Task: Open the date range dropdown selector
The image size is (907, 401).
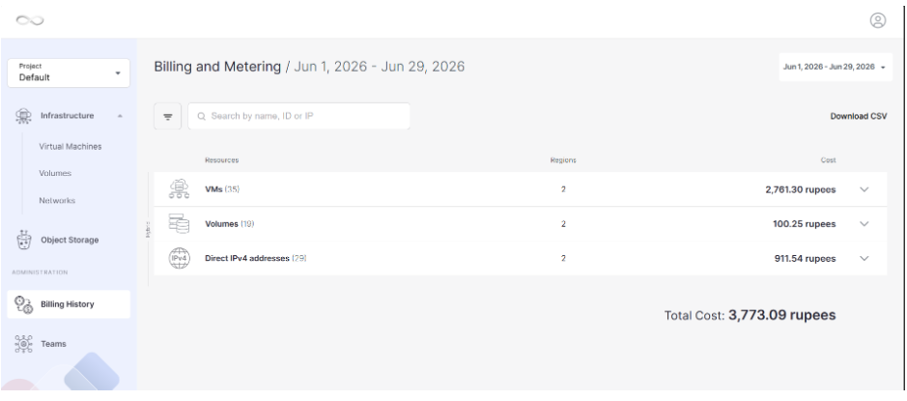Action: pyautogui.click(x=835, y=67)
